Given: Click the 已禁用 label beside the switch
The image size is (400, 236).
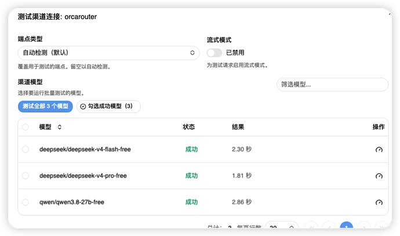Looking at the screenshot, I should click(x=235, y=53).
